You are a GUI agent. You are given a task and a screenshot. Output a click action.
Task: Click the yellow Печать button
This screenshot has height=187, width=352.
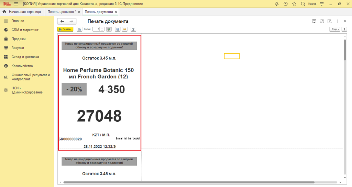pyautogui.click(x=65, y=29)
